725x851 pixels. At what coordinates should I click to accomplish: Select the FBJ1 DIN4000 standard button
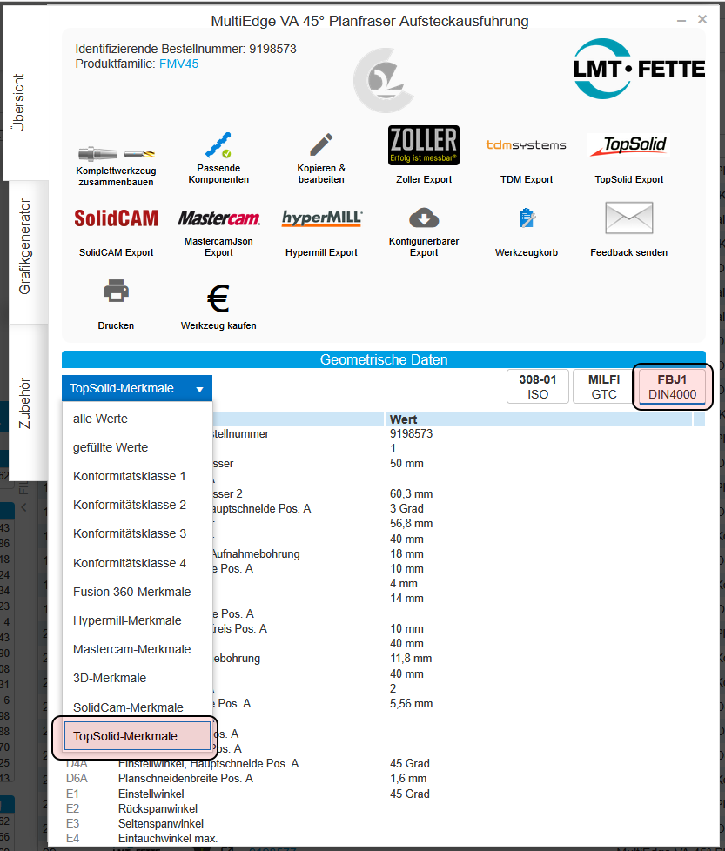coord(673,386)
